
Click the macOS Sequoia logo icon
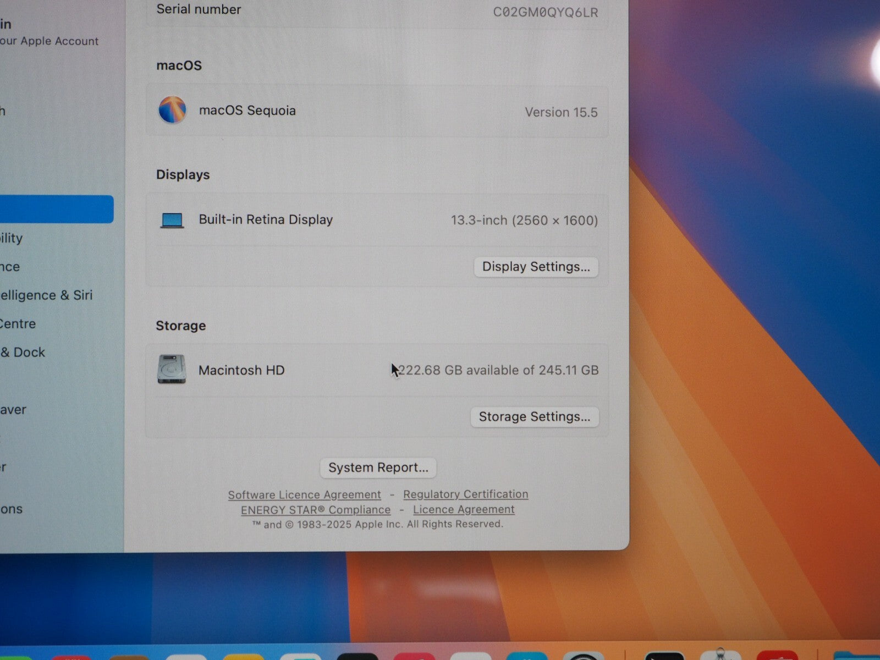pos(172,110)
